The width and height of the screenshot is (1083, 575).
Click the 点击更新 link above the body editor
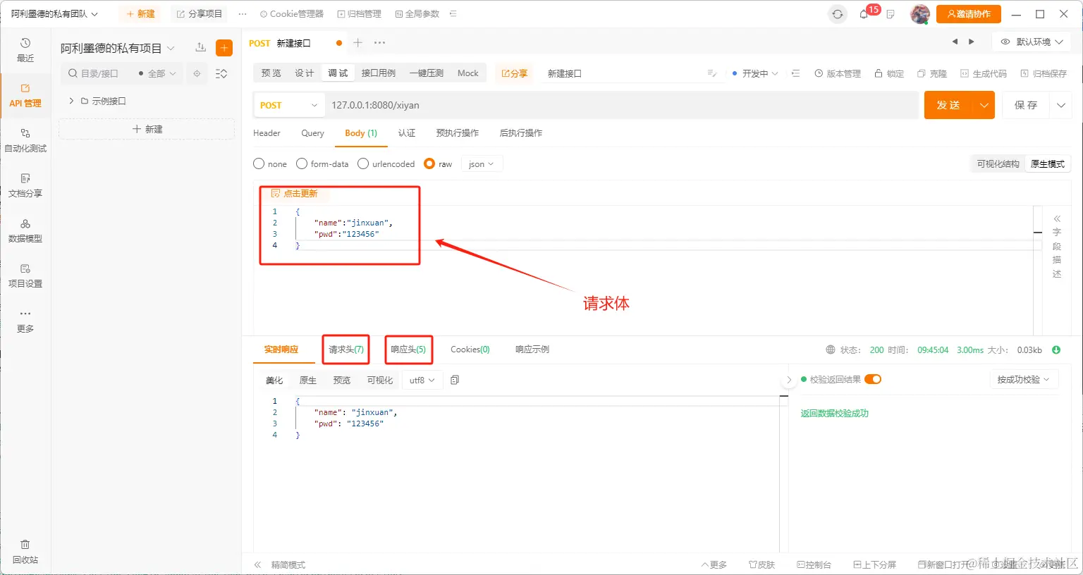pos(295,193)
